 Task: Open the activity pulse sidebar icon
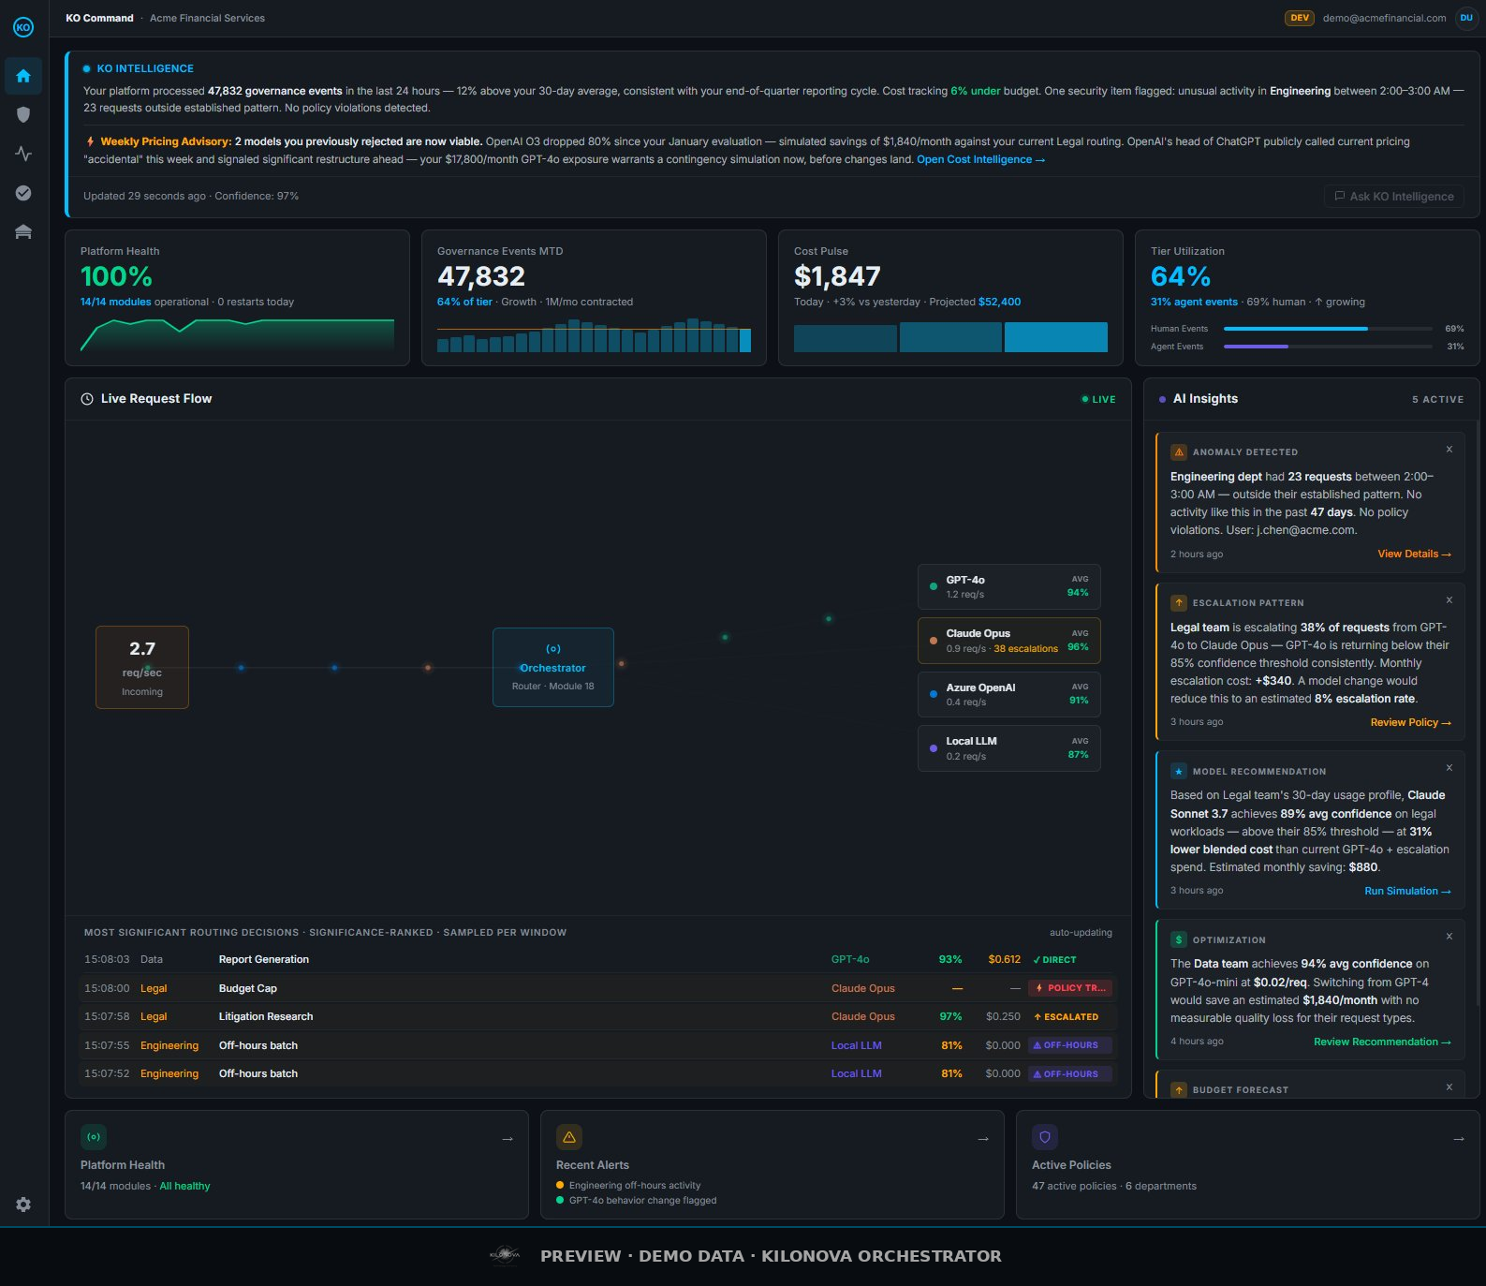(x=23, y=154)
